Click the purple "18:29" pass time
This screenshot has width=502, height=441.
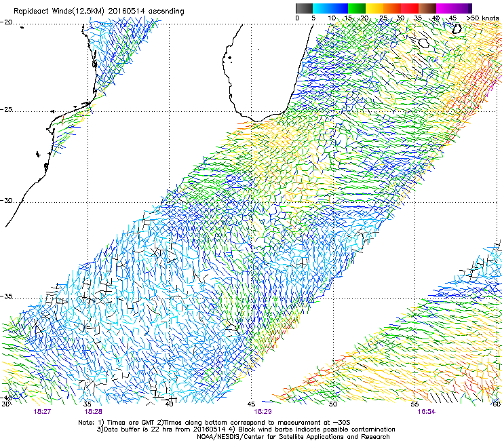(263, 412)
